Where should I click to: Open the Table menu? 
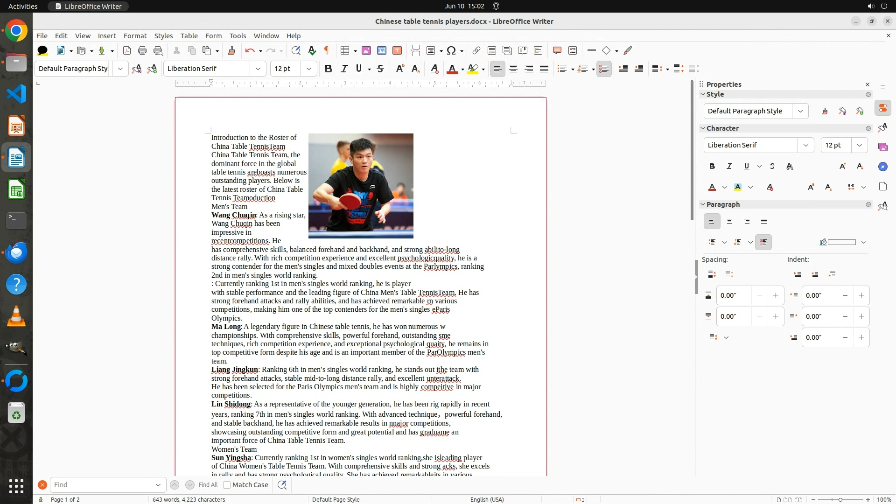click(189, 35)
